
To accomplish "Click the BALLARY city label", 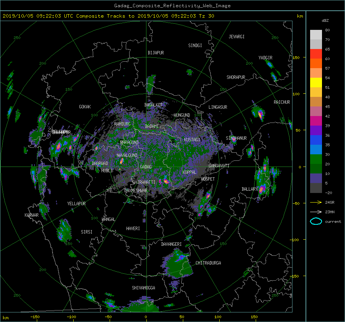I will (250, 189).
